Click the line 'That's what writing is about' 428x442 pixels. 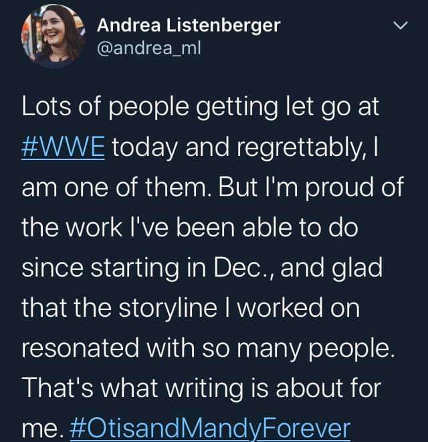tap(201, 387)
